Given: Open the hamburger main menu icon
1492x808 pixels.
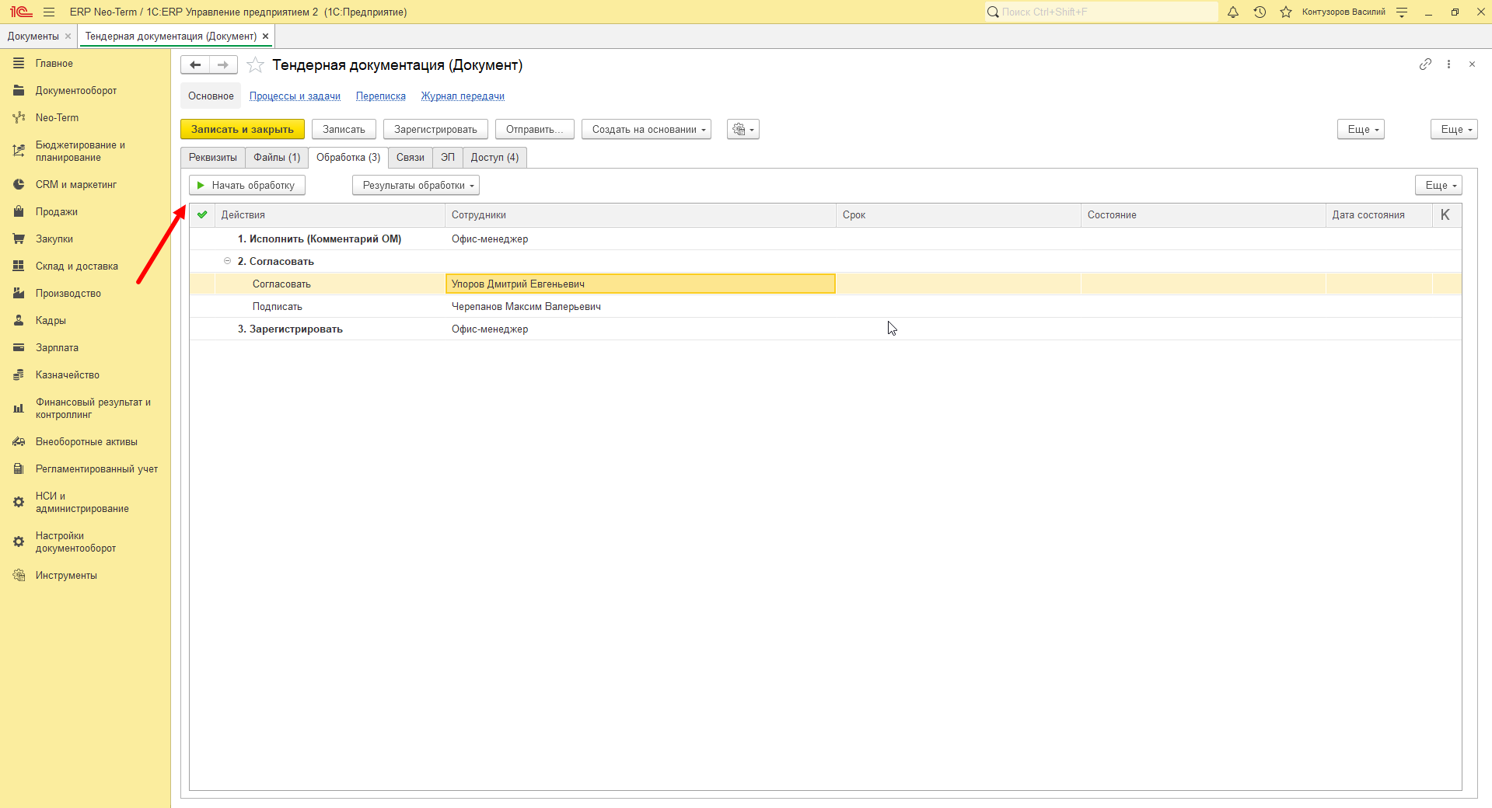Looking at the screenshot, I should point(49,12).
